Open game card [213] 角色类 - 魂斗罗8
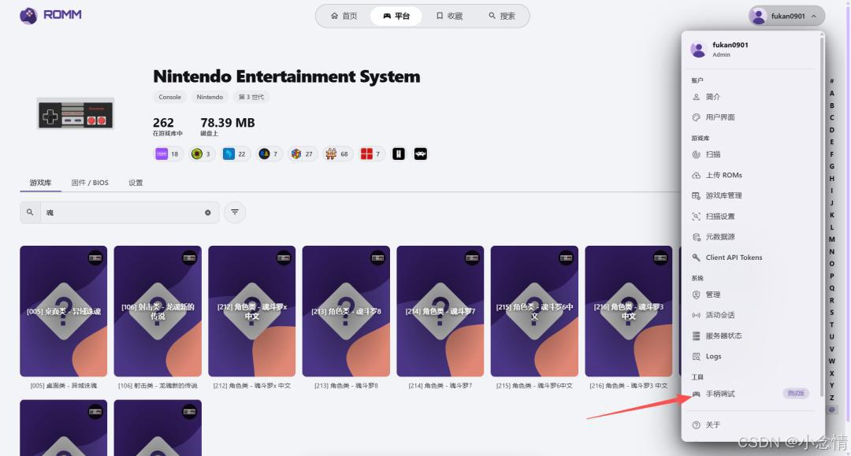 [346, 311]
